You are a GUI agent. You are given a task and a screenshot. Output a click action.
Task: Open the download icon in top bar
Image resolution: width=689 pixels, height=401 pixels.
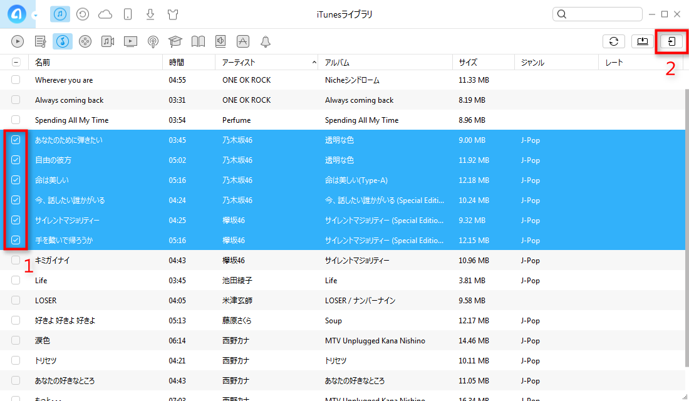(x=150, y=14)
